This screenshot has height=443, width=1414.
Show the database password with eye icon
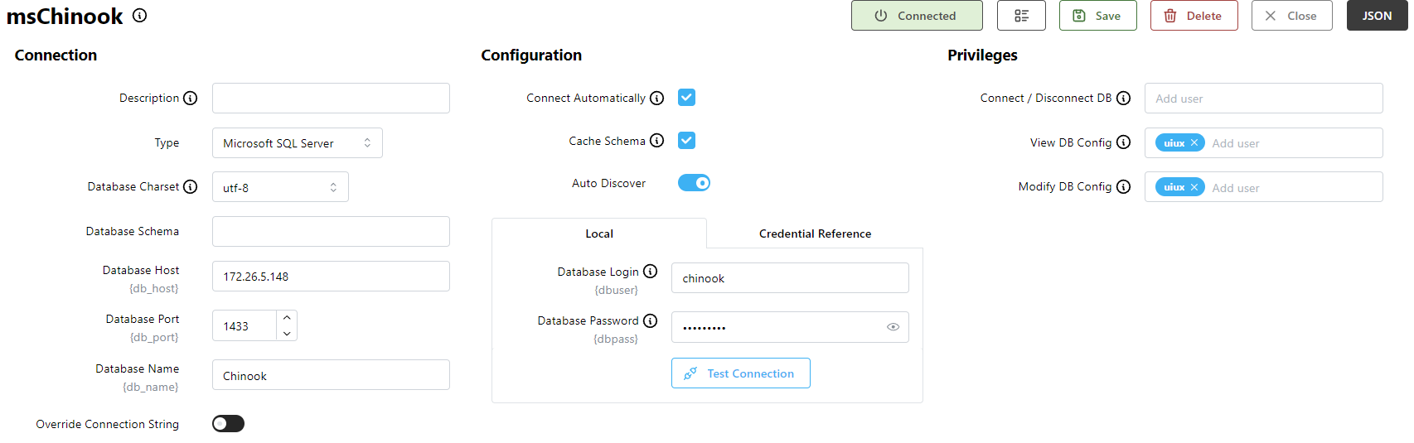[893, 327]
